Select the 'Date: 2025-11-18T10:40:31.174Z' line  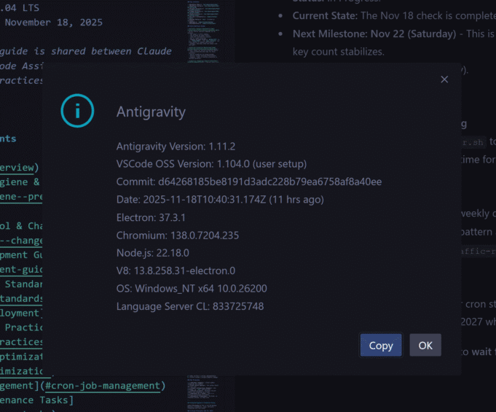point(220,200)
